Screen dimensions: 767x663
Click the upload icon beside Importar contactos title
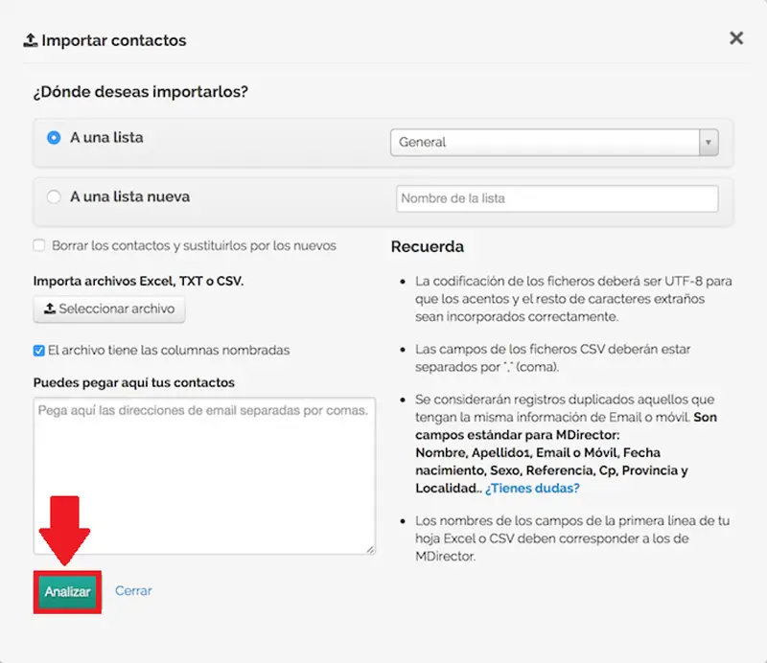click(30, 40)
